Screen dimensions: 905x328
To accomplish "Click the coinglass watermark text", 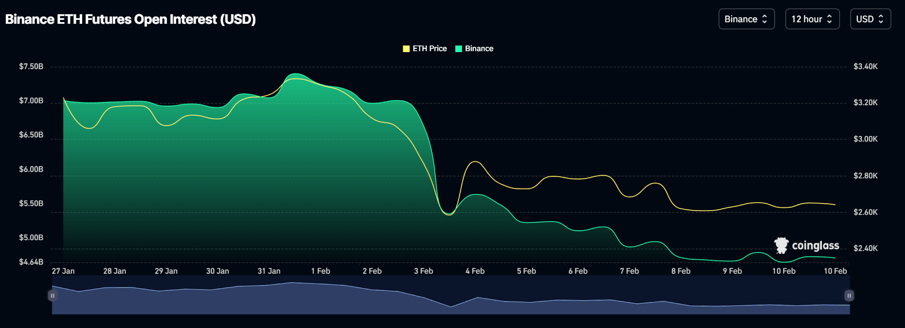I will point(815,245).
